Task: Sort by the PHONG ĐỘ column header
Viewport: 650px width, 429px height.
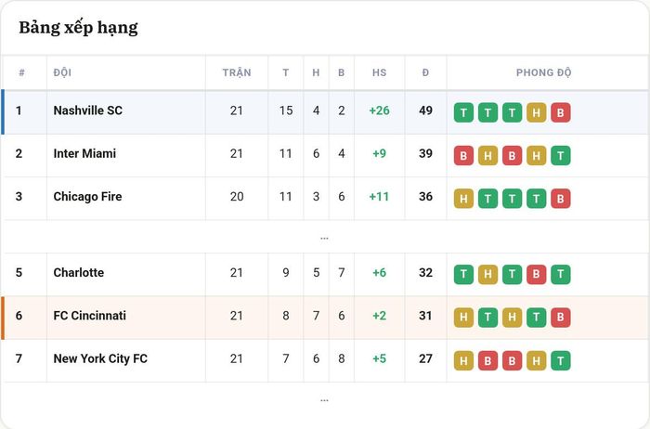Action: 543,72
